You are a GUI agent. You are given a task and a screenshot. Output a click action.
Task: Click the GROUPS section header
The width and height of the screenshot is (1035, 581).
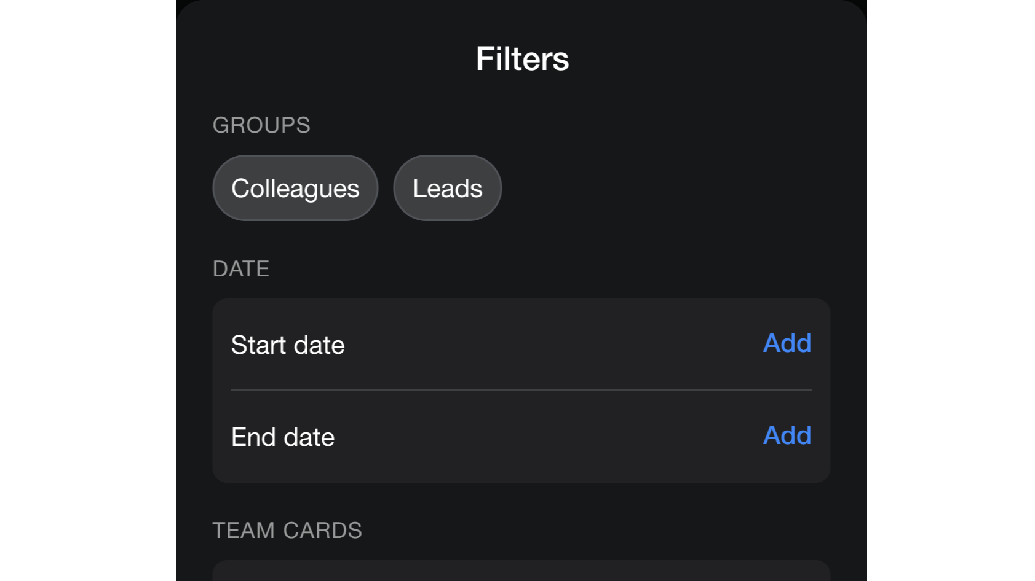pyautogui.click(x=261, y=125)
